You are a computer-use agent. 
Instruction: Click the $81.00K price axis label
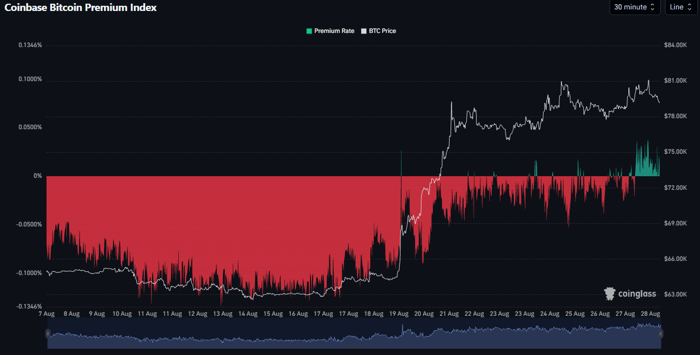point(674,81)
